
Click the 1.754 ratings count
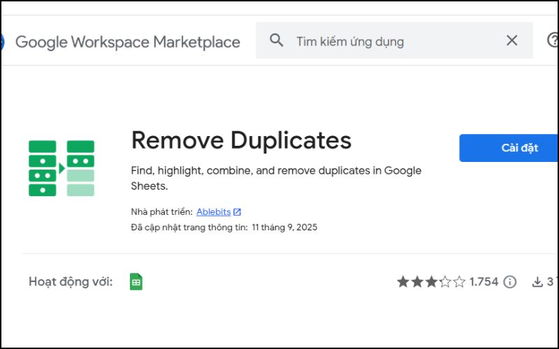[x=484, y=282]
